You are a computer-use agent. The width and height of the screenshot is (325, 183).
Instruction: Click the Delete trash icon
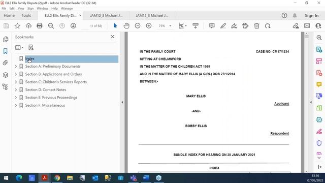(x=256, y=26)
